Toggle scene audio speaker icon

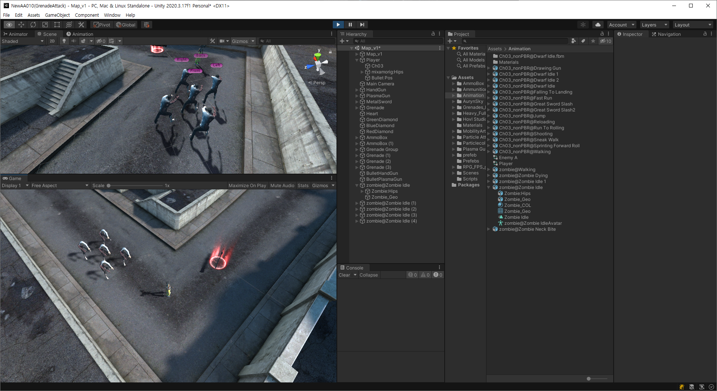coord(74,41)
